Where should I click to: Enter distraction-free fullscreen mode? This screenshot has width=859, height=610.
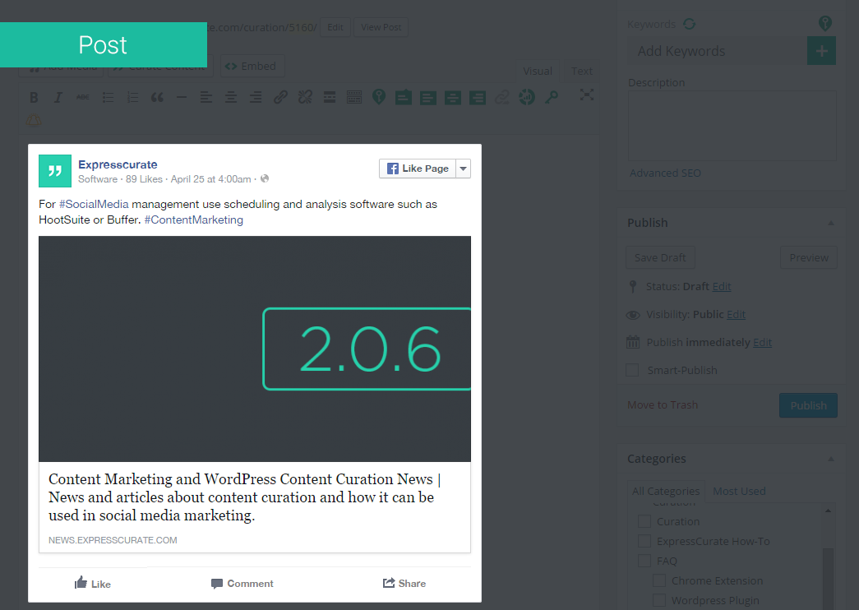point(587,95)
